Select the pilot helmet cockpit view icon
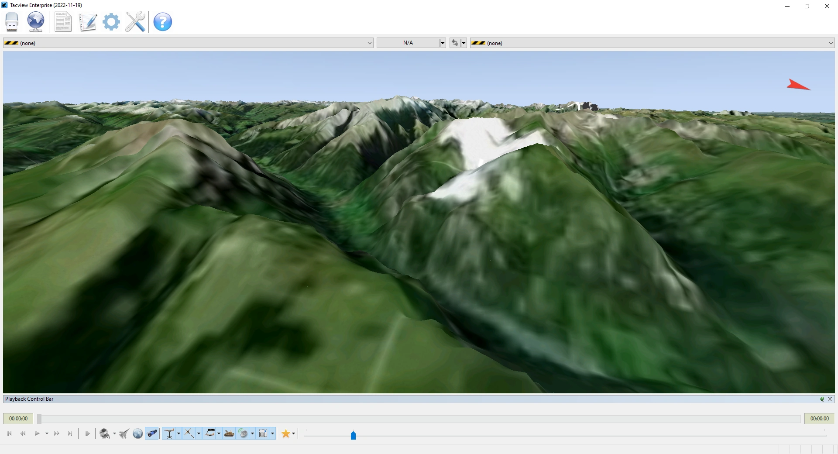The image size is (838, 454). click(x=105, y=433)
